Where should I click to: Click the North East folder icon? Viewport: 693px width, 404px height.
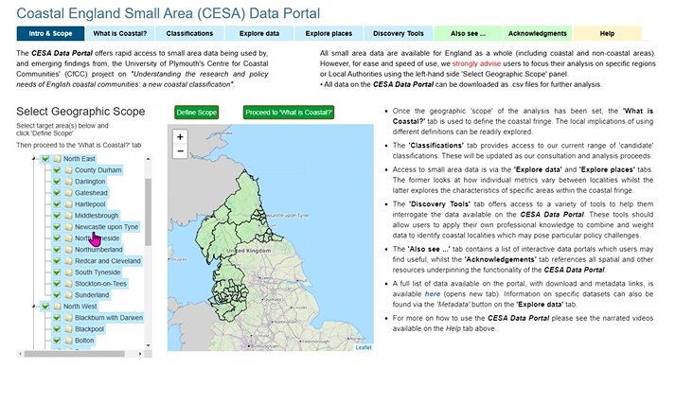coord(57,159)
